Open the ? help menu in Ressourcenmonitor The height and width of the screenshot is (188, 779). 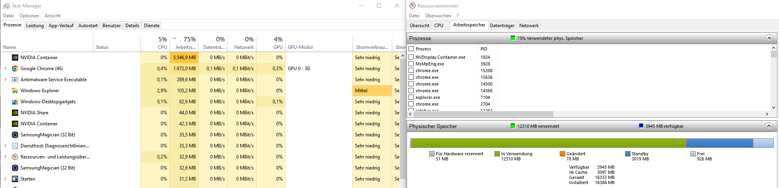[x=458, y=16]
